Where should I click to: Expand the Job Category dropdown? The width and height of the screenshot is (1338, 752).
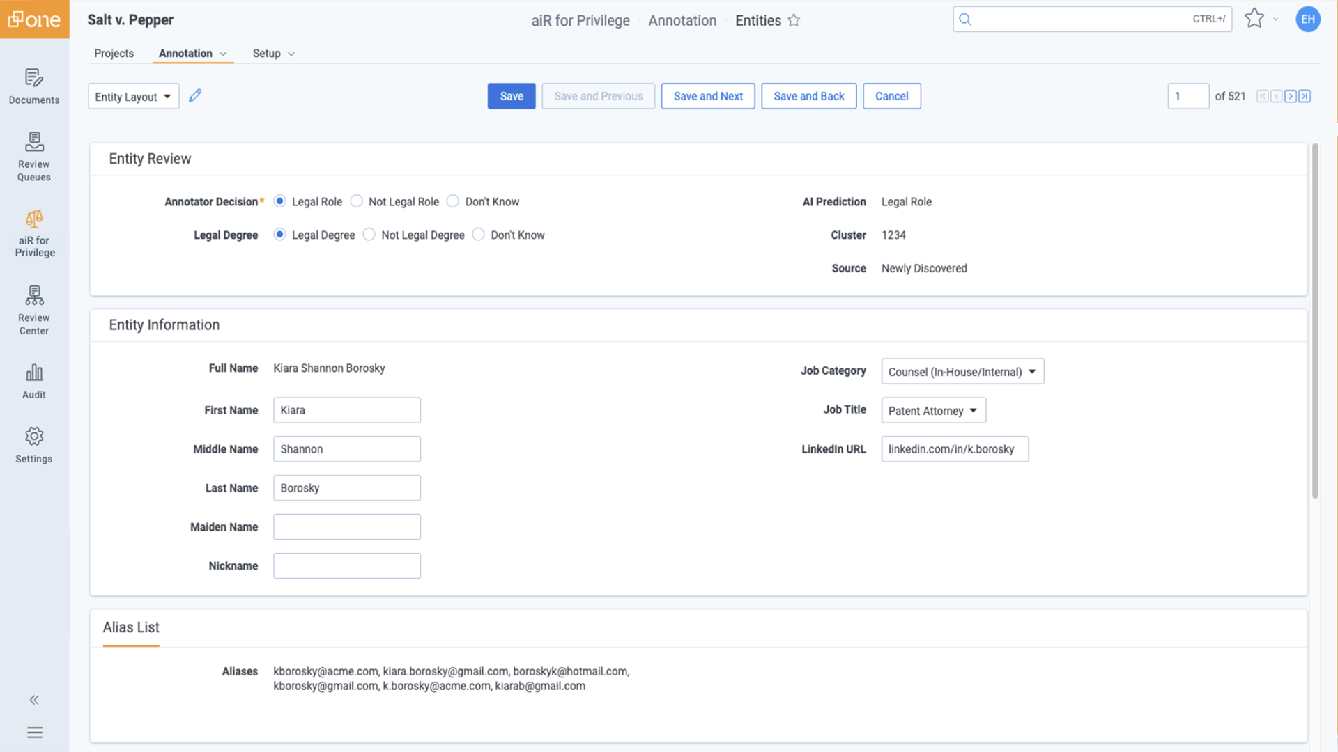point(962,371)
